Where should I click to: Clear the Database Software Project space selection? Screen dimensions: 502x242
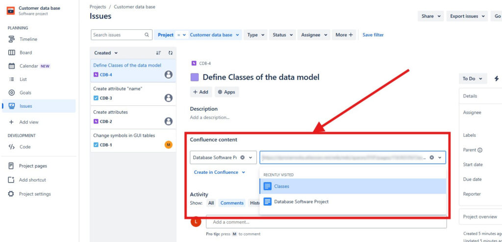(x=242, y=158)
